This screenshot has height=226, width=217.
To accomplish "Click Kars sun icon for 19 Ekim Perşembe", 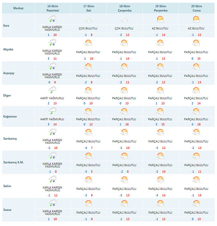I will pos(161,19).
